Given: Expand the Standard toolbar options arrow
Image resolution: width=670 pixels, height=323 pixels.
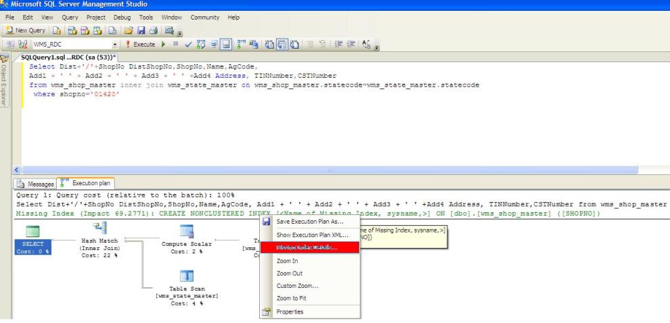Looking at the screenshot, I should (180, 33).
